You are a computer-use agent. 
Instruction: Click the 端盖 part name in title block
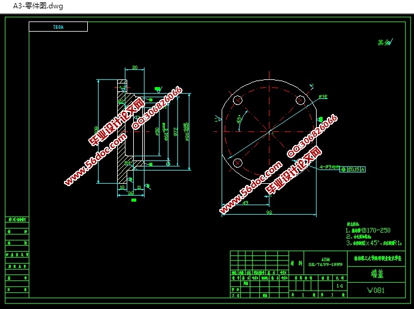376,274
